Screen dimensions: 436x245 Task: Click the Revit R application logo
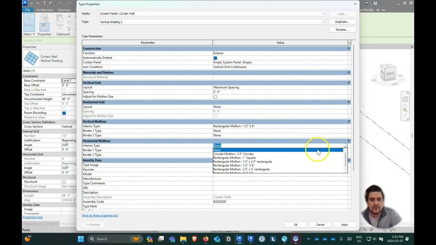pos(25,3)
